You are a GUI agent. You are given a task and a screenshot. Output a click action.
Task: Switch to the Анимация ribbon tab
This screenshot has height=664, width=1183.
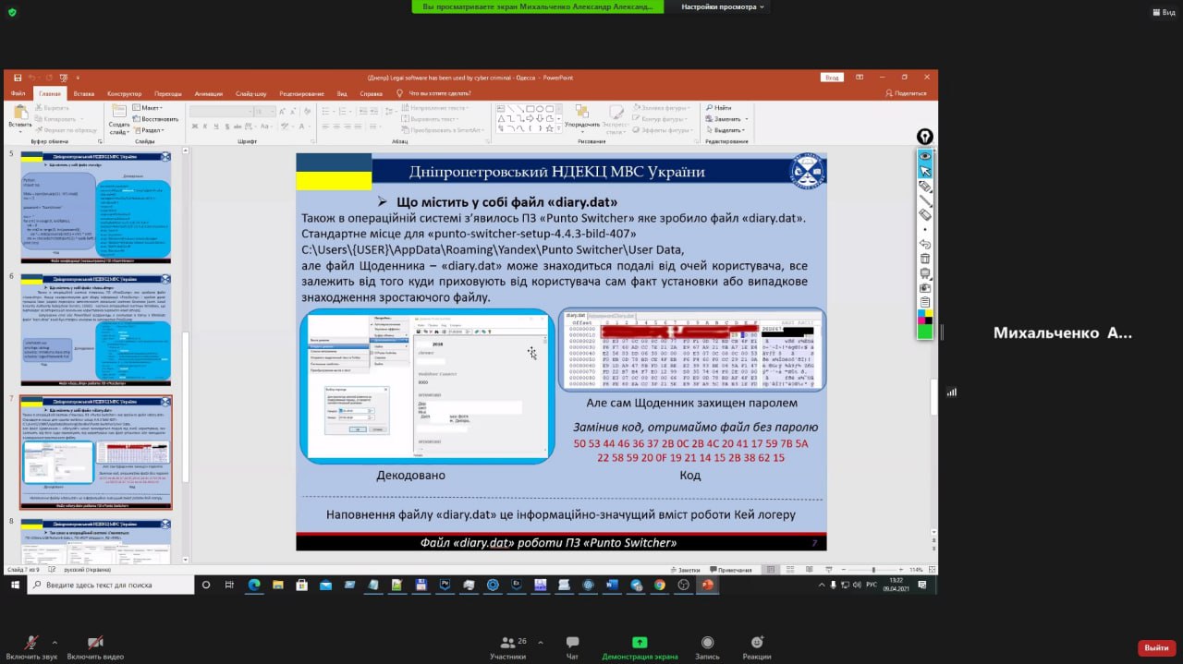[209, 93]
